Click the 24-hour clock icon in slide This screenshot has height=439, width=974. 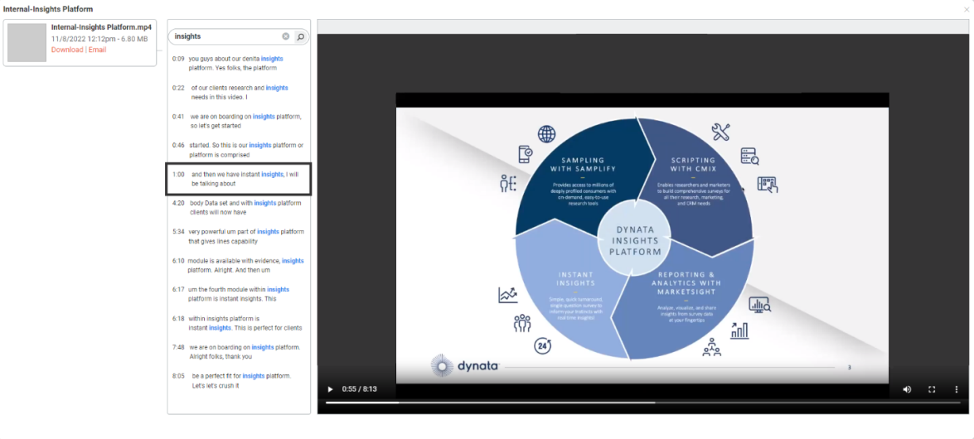544,346
